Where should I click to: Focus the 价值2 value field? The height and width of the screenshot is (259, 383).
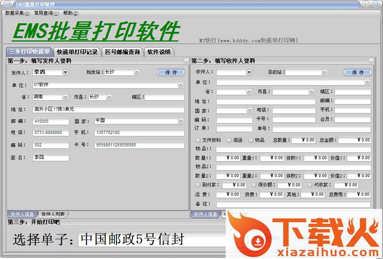359,176
